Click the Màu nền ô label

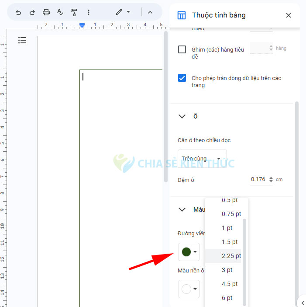[191, 271]
